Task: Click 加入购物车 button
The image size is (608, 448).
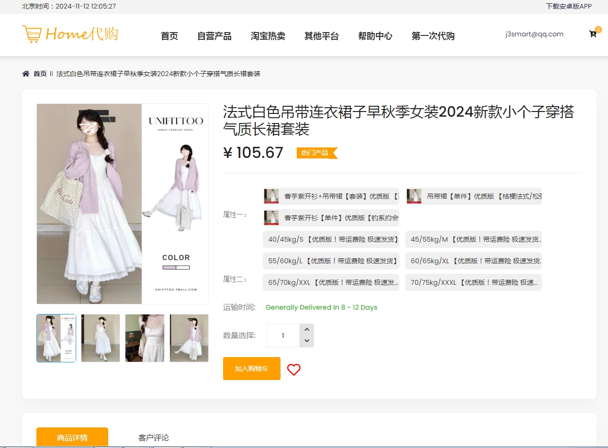Action: tap(251, 369)
